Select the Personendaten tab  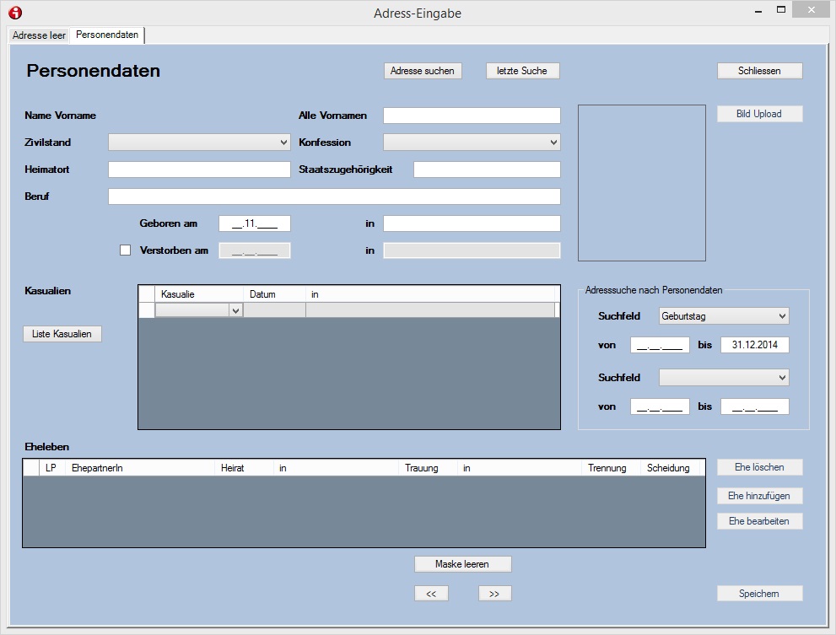point(107,35)
